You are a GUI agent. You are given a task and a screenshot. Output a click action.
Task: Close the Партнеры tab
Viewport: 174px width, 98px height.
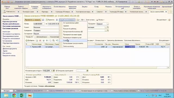point(52,12)
